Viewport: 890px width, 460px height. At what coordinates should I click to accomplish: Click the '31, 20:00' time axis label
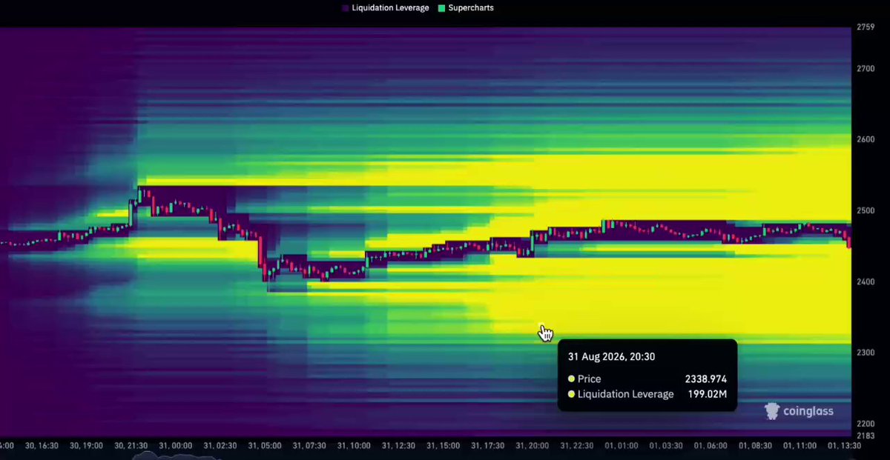point(532,446)
